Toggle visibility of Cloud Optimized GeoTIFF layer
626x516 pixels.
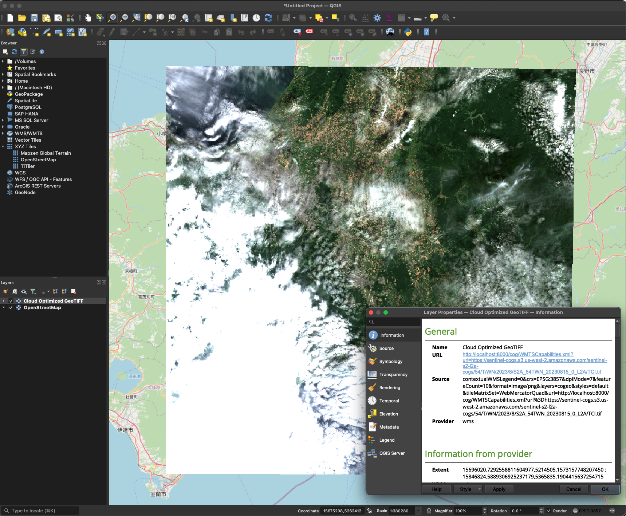[x=11, y=301]
